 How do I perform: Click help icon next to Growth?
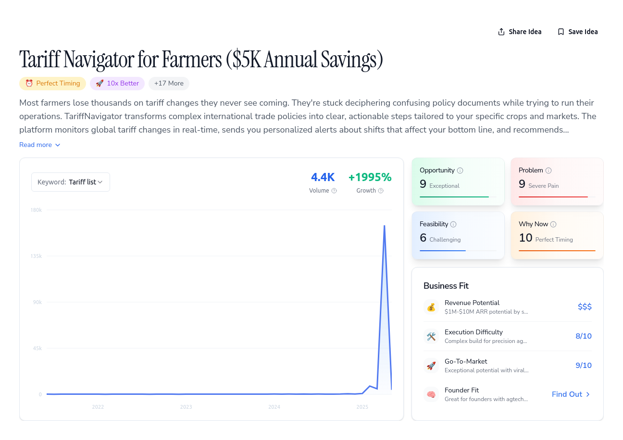381,191
